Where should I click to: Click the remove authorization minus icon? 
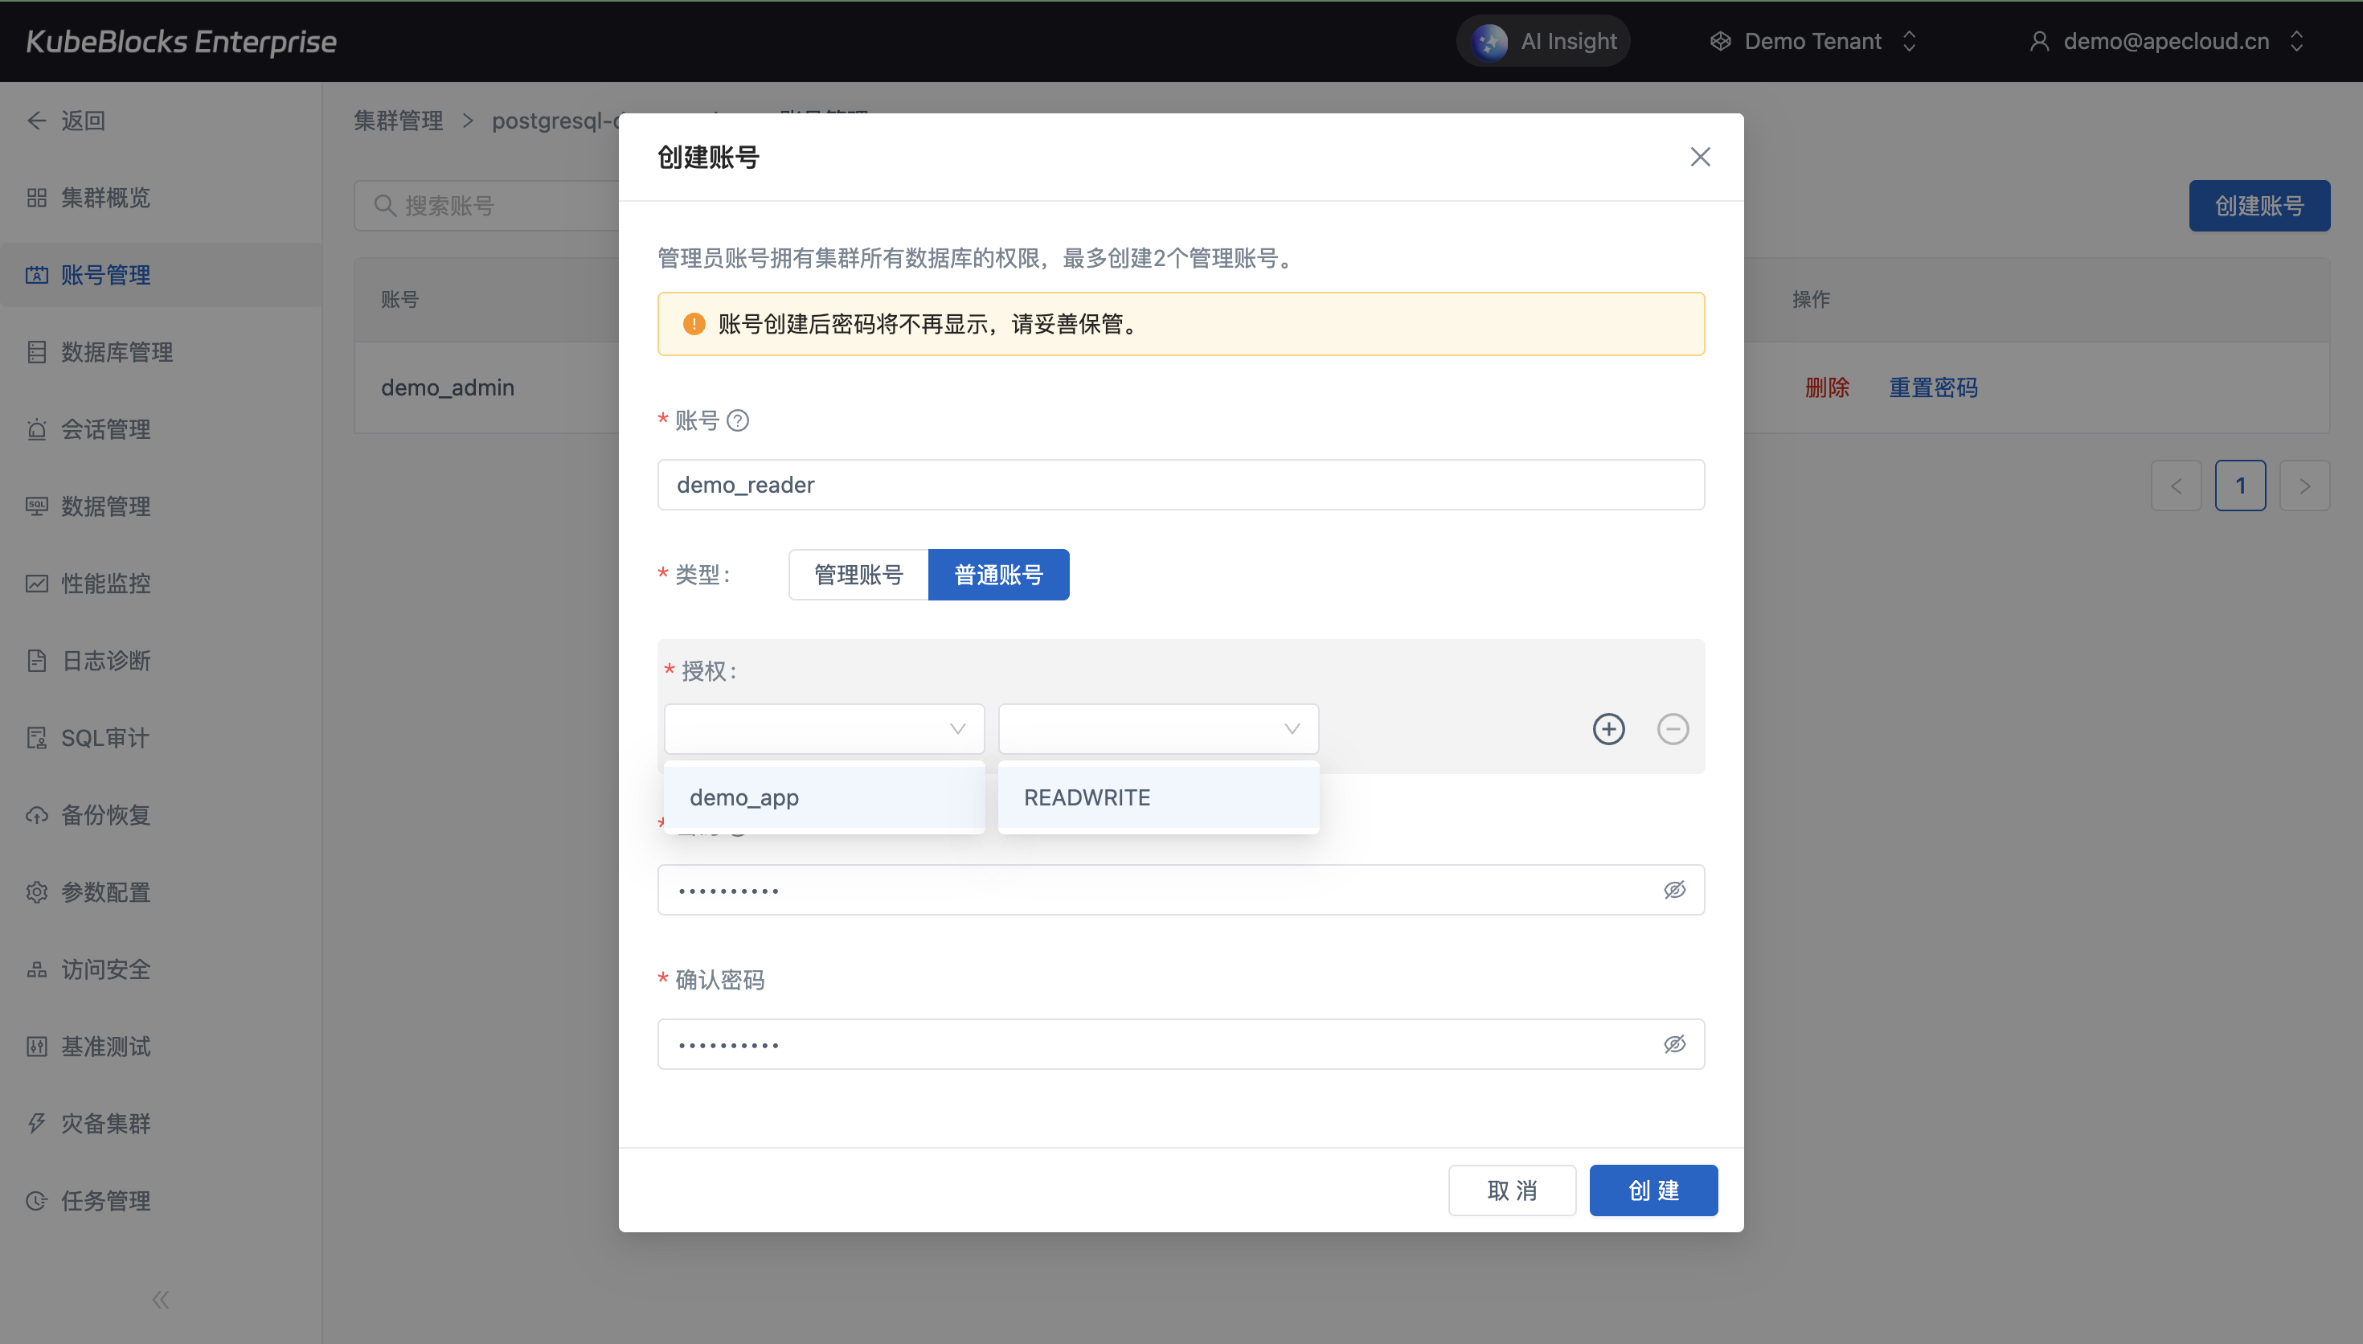click(1672, 729)
